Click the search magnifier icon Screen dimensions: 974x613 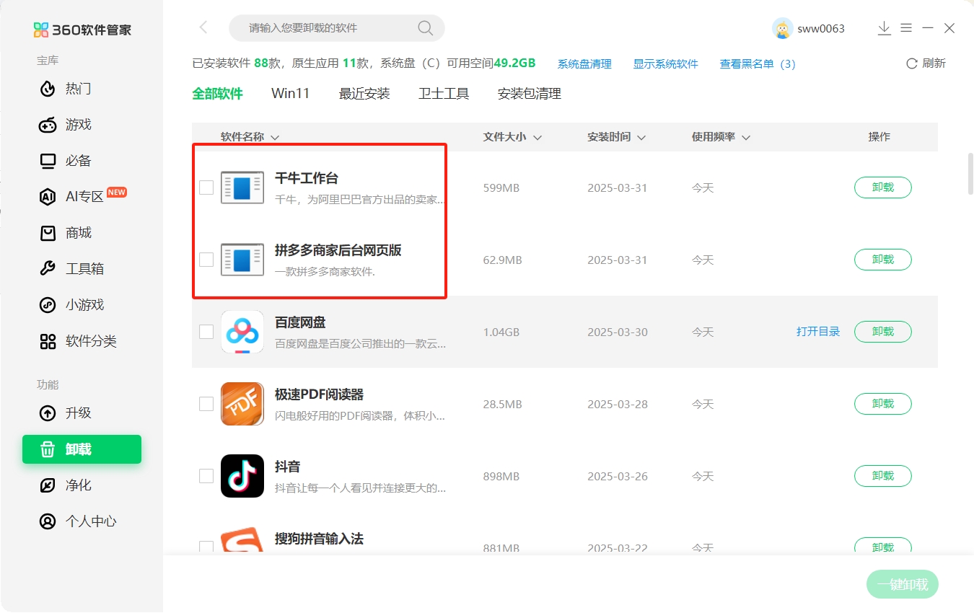[x=425, y=28]
